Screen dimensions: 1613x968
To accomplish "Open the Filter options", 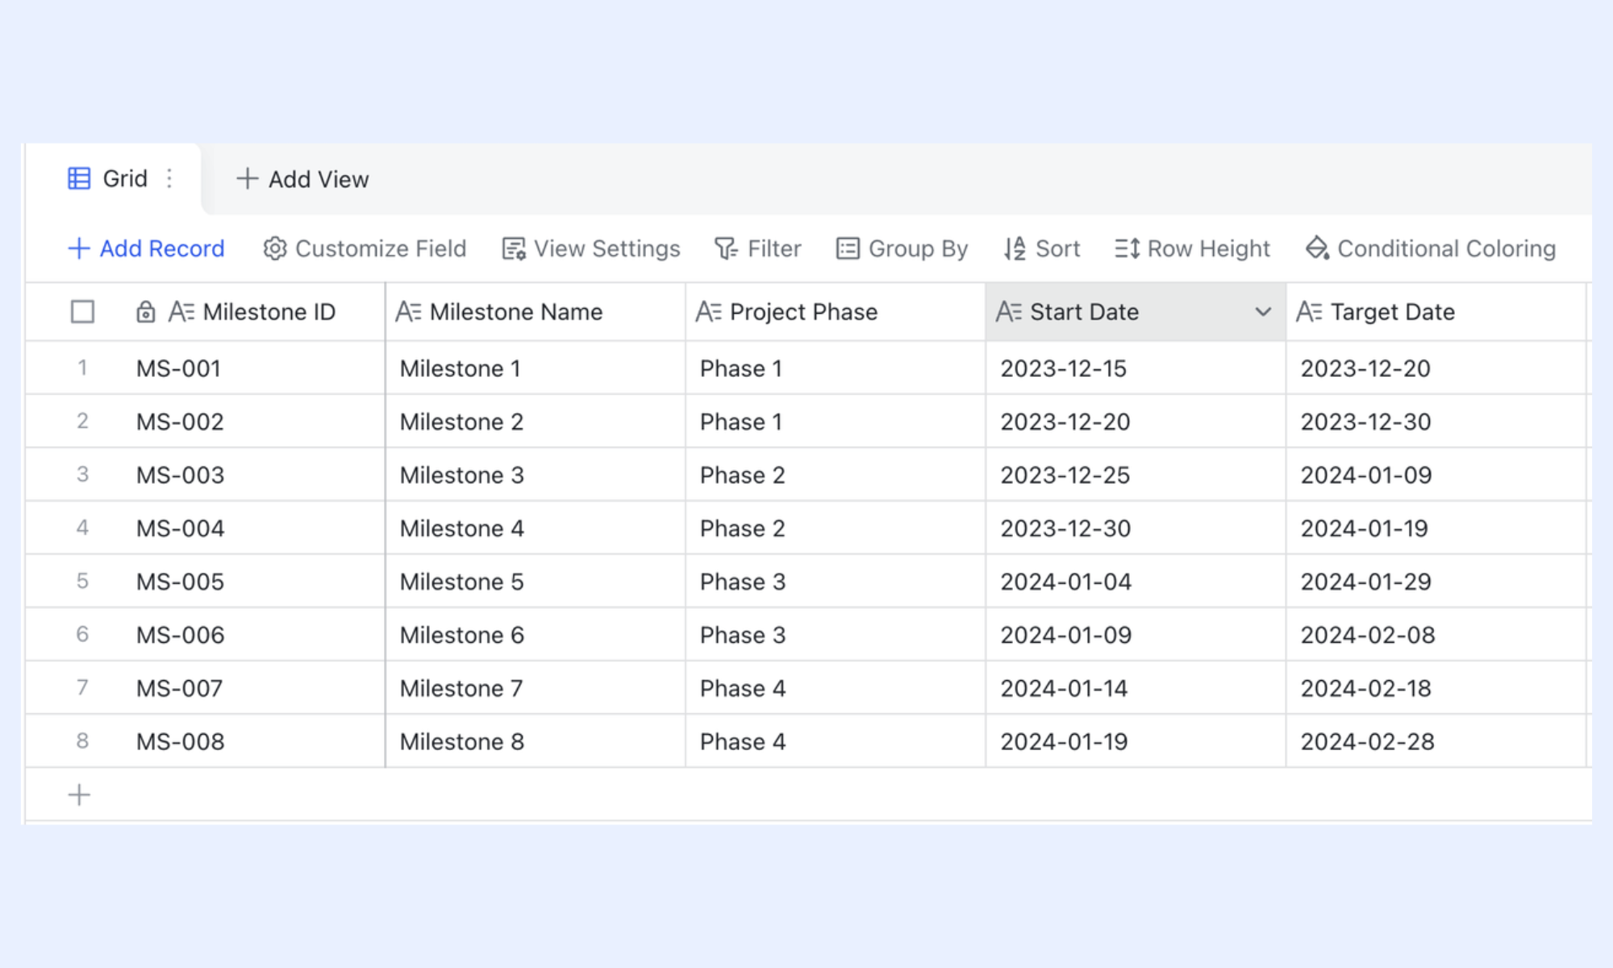I will [x=758, y=248].
